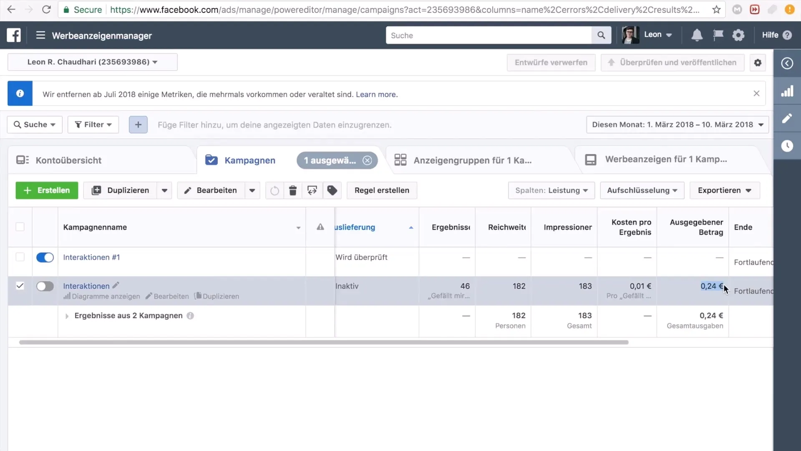Open the charts side panel icon

tap(787, 91)
